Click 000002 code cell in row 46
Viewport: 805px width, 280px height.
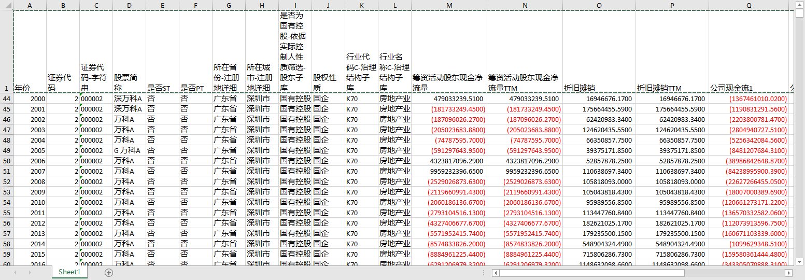tap(96, 119)
